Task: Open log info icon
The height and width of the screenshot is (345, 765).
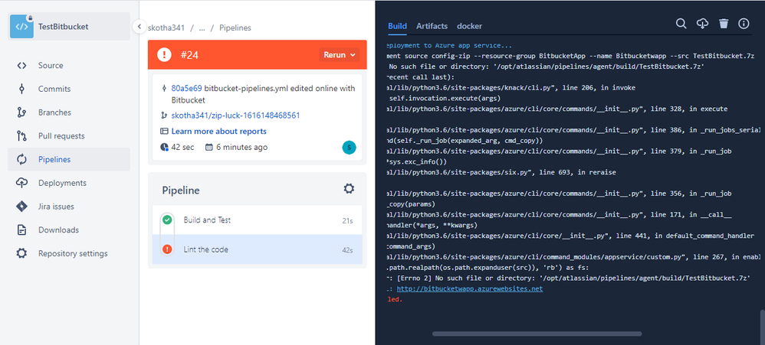Action: [744, 24]
